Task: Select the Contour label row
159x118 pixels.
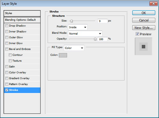Action: [x=17, y=55]
